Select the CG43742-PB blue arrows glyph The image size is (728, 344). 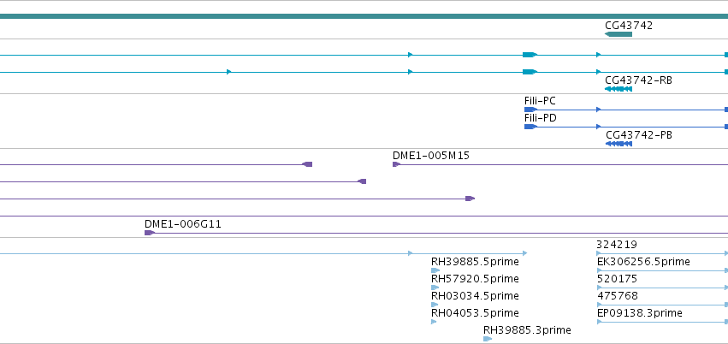click(x=619, y=144)
